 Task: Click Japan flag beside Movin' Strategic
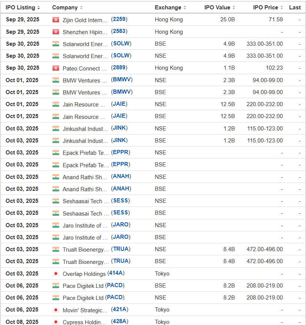[x=56, y=310]
